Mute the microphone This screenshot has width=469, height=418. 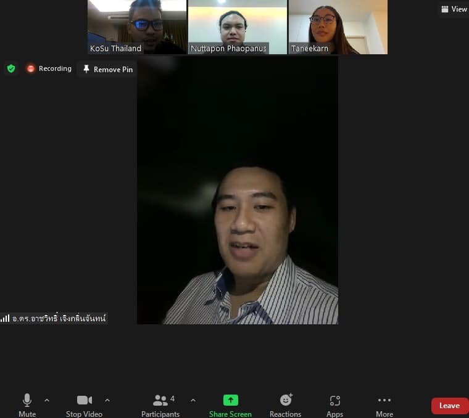coord(27,404)
